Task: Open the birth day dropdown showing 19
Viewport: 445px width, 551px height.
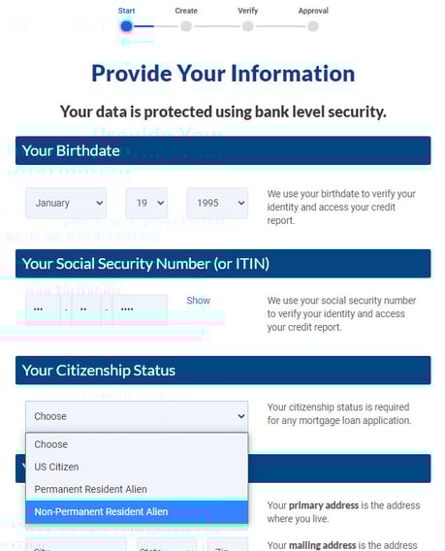Action: (146, 203)
